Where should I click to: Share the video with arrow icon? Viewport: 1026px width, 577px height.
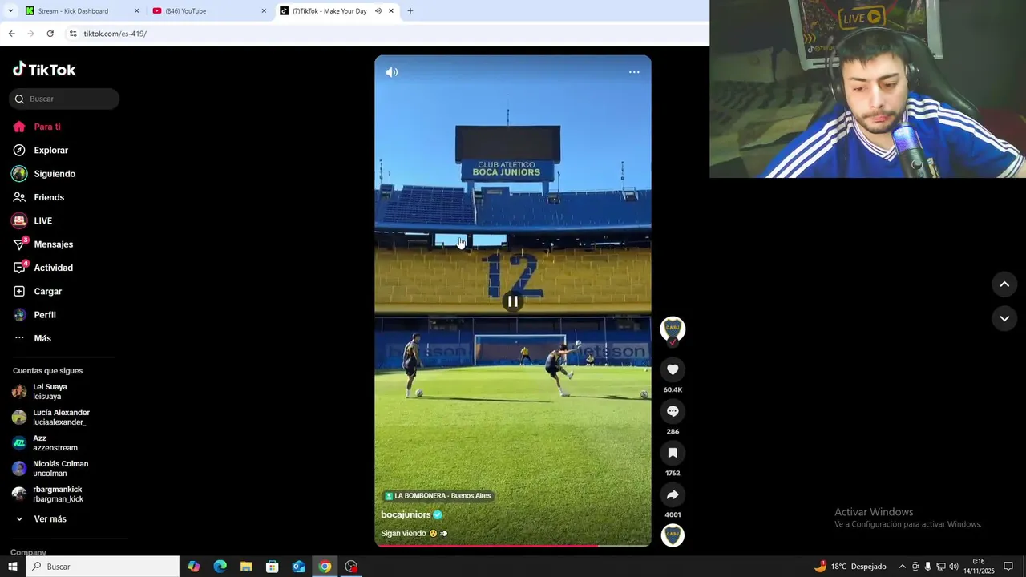673,494
